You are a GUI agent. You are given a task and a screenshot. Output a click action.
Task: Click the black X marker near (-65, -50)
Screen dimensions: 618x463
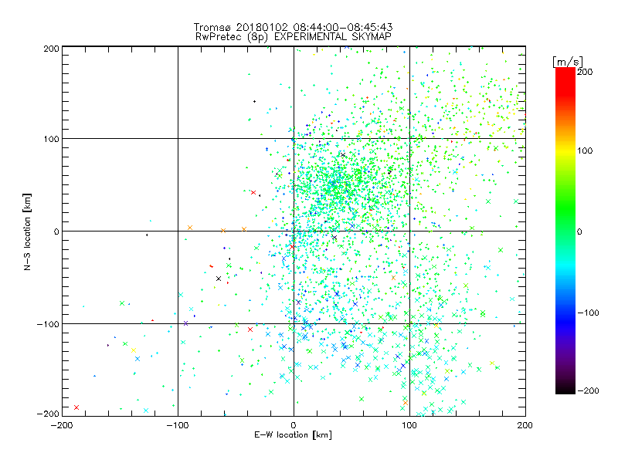(x=219, y=279)
